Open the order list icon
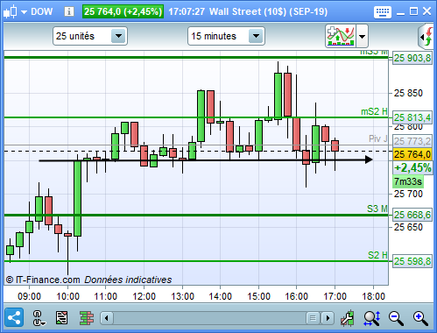 click(61, 318)
